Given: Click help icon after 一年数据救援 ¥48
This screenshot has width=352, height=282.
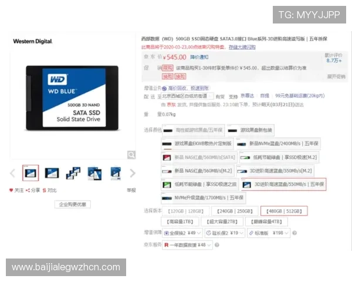Looking at the screenshot, I should pyautogui.click(x=216, y=245).
